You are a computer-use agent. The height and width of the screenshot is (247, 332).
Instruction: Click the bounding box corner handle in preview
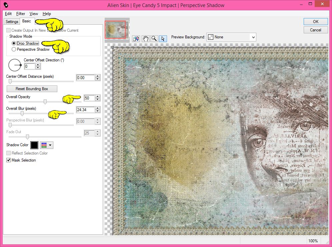[x=113, y=47]
